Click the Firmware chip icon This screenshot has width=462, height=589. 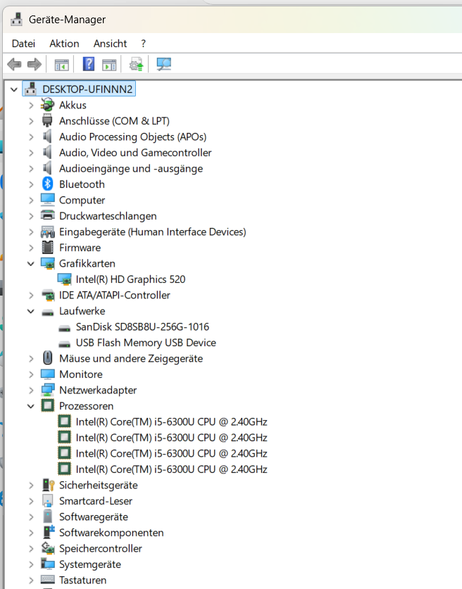[x=48, y=248]
